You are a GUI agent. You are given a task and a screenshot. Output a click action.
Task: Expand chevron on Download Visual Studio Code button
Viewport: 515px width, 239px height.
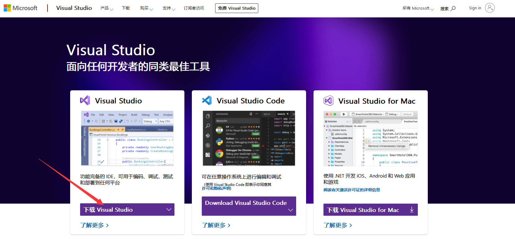[291, 210]
